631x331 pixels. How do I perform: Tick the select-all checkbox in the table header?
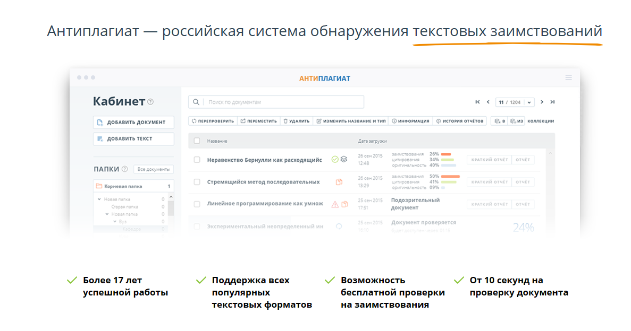point(197,141)
